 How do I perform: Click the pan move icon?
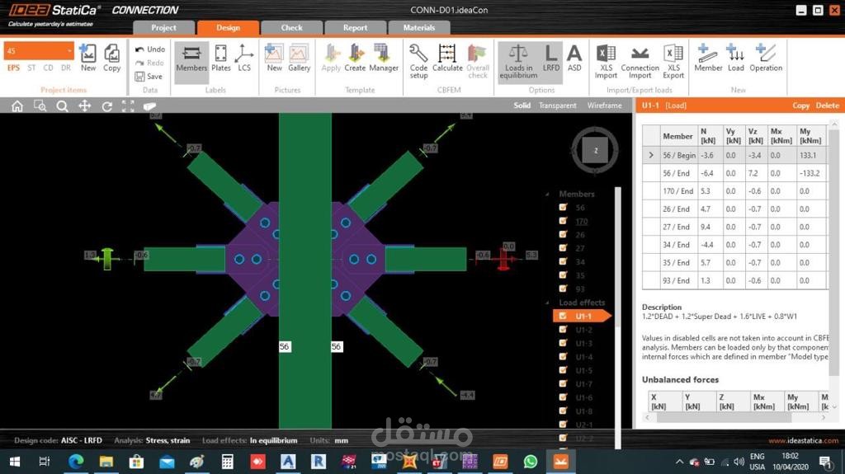click(85, 106)
